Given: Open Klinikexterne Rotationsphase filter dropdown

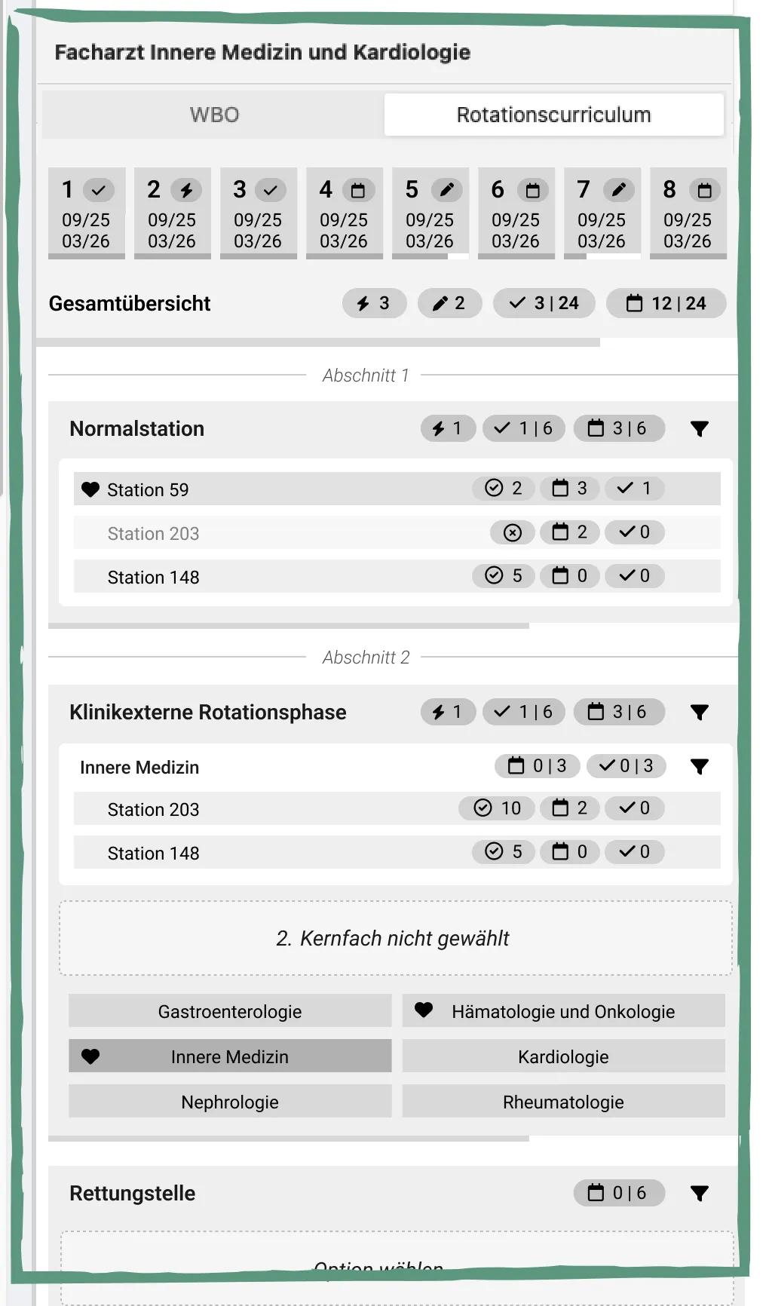Looking at the screenshot, I should click(700, 713).
